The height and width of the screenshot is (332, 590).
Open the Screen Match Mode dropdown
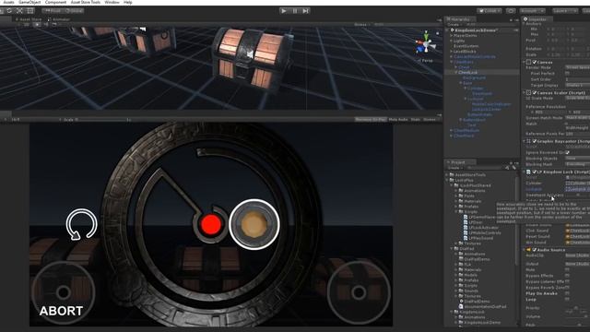[x=578, y=118]
